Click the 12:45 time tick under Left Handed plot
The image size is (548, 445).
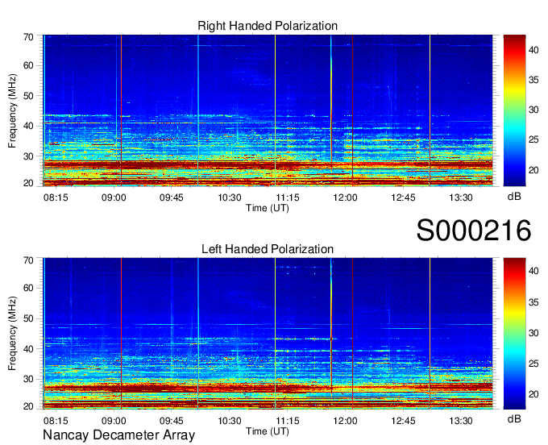tap(403, 421)
